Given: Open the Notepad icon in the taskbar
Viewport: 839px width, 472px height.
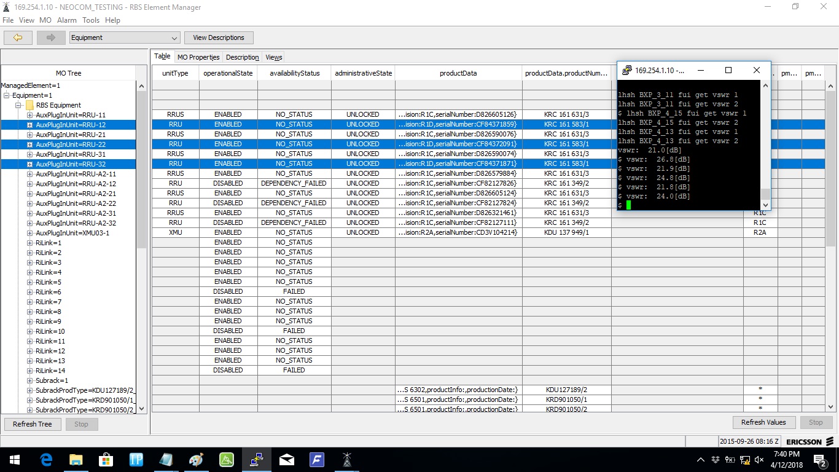Looking at the screenshot, I should (166, 460).
